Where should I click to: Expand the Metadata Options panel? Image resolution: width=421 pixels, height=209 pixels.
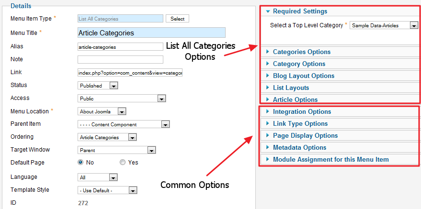(299, 147)
